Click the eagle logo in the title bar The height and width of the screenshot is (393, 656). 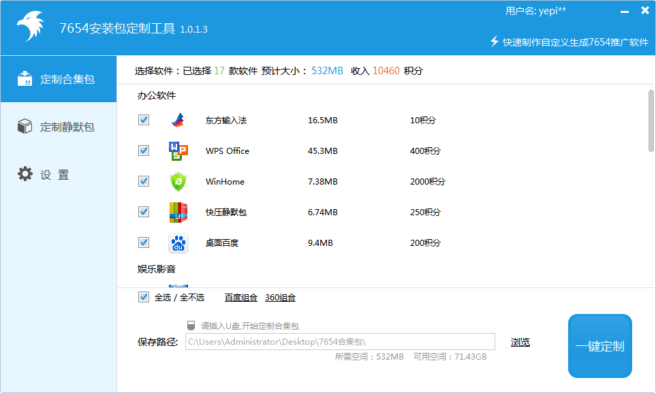pyautogui.click(x=31, y=26)
